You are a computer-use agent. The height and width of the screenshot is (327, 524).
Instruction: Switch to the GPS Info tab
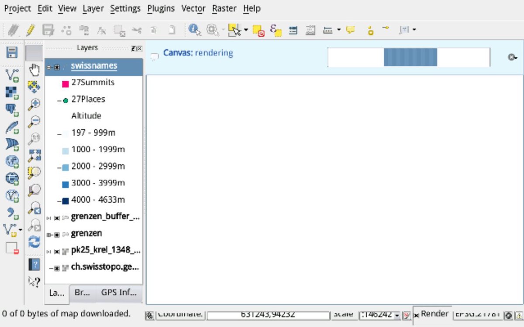(x=119, y=293)
